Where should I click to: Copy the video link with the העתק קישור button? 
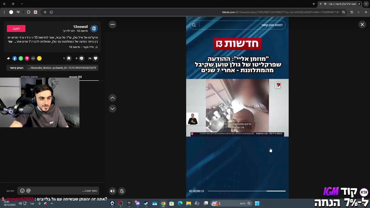[16, 68]
